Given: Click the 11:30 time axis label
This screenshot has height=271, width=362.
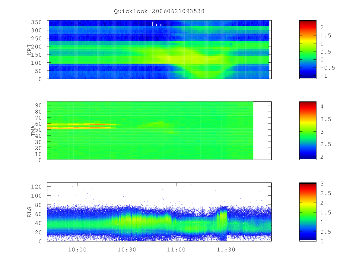Looking at the screenshot, I should 226,250.
